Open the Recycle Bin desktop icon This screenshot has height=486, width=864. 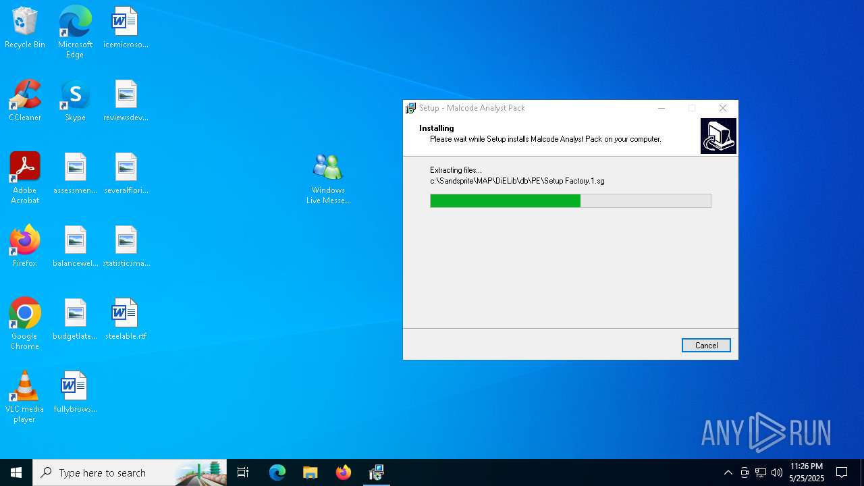[x=25, y=28]
